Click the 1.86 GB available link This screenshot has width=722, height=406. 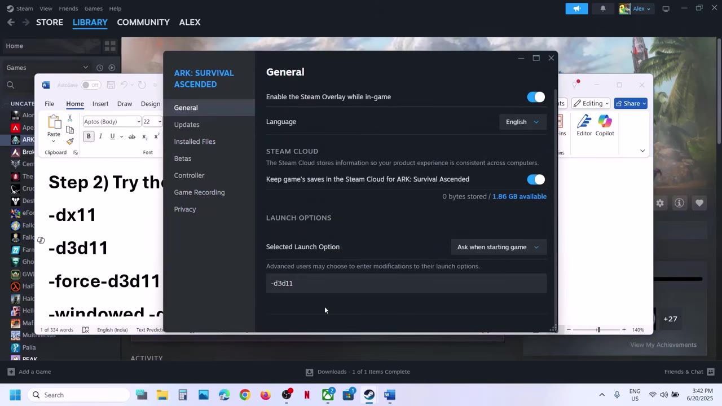(x=520, y=196)
